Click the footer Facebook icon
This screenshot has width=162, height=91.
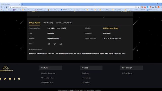[14, 79]
